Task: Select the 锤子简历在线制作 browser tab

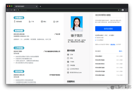Action: pyautogui.click(x=26, y=6)
